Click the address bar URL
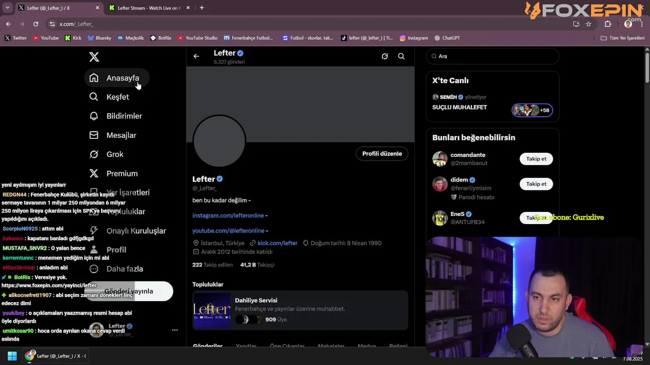Viewport: 650px width, 365px height. pyautogui.click(x=76, y=24)
